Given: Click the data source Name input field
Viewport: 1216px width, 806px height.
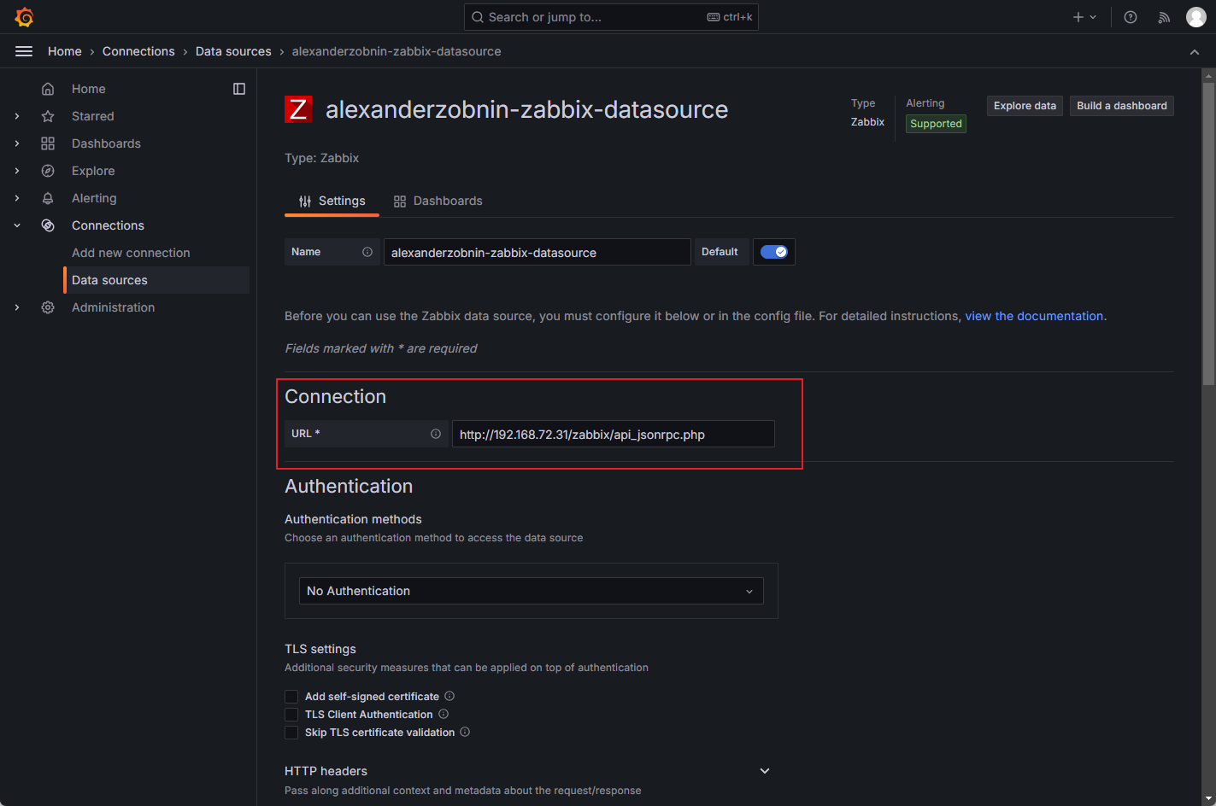Looking at the screenshot, I should point(537,252).
